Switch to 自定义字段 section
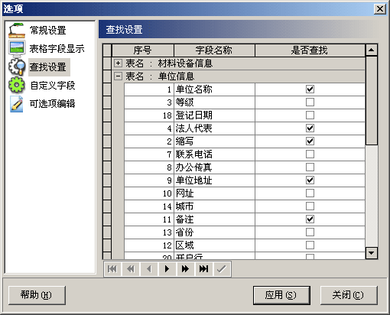Image resolution: width=390 pixels, height=315 pixels. point(53,86)
